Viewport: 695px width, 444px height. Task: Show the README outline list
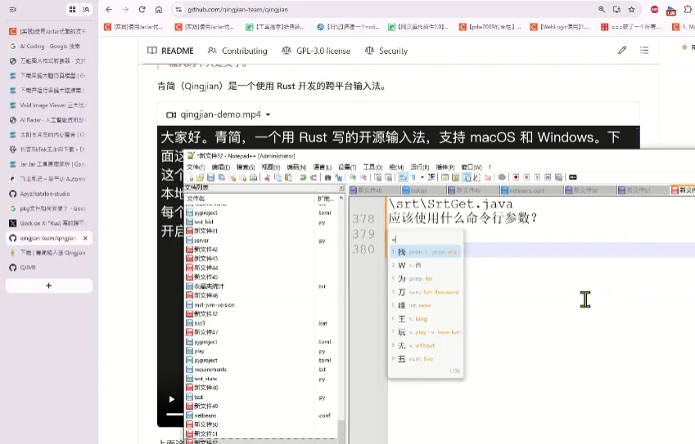(x=644, y=50)
